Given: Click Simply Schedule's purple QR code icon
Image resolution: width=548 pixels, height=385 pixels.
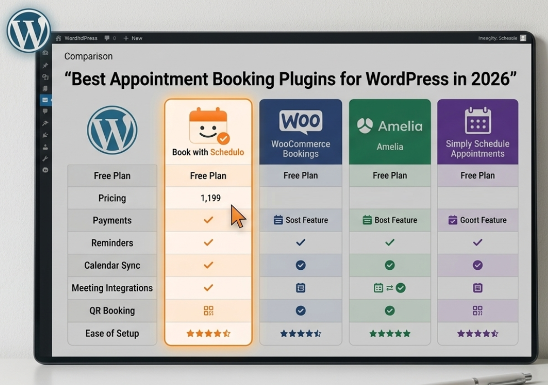Looking at the screenshot, I should coord(478,311).
